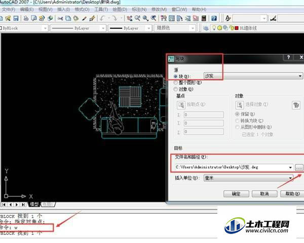Image resolution: width=304 pixels, height=243 pixels.
Task: Choose the 转换为块 radio option
Action: pyautogui.click(x=237, y=120)
